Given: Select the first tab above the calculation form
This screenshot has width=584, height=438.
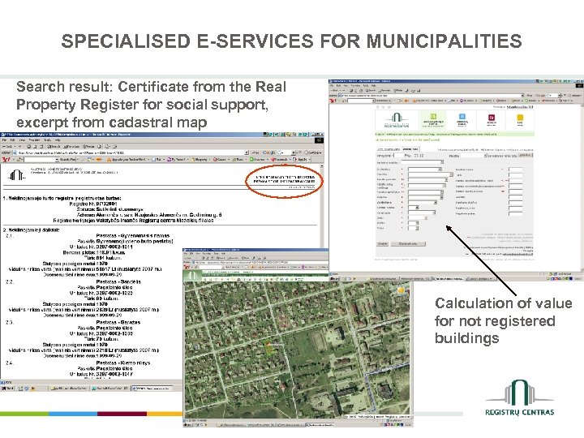Looking at the screenshot, I should [x=389, y=149].
